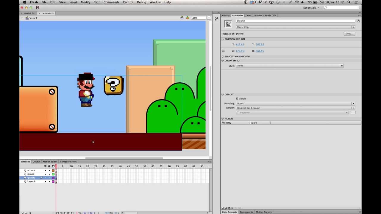Click the Delete layer trash icon
This screenshot has height=214, width=381.
point(30,213)
